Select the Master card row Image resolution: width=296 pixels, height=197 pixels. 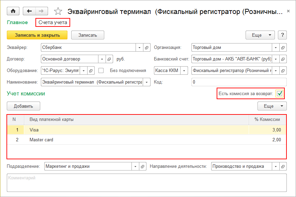[x=147, y=140]
